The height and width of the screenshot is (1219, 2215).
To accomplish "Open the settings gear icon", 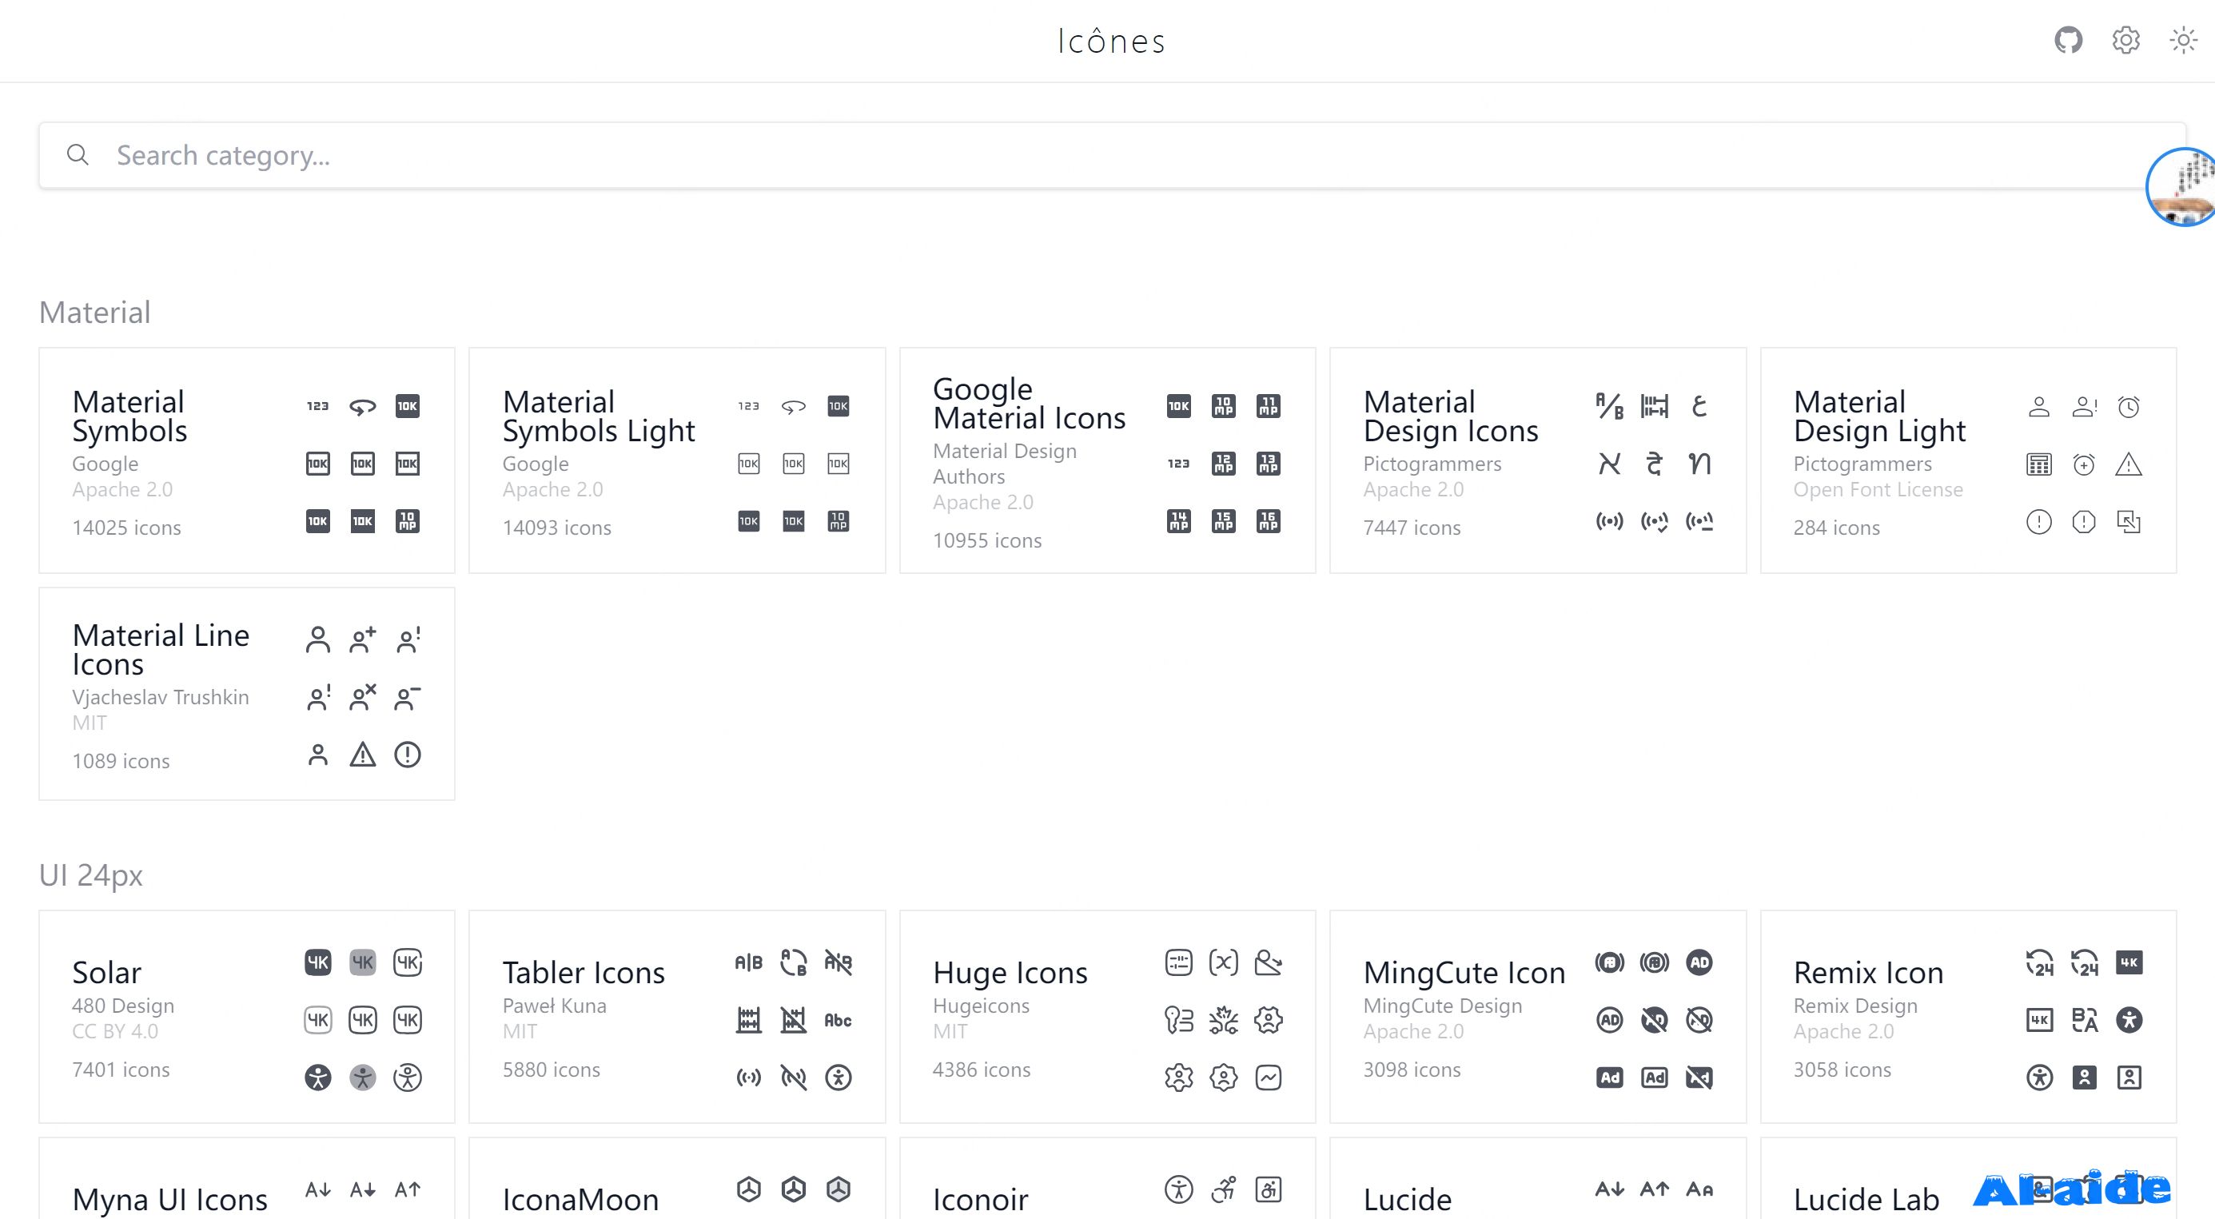I will (x=2125, y=41).
